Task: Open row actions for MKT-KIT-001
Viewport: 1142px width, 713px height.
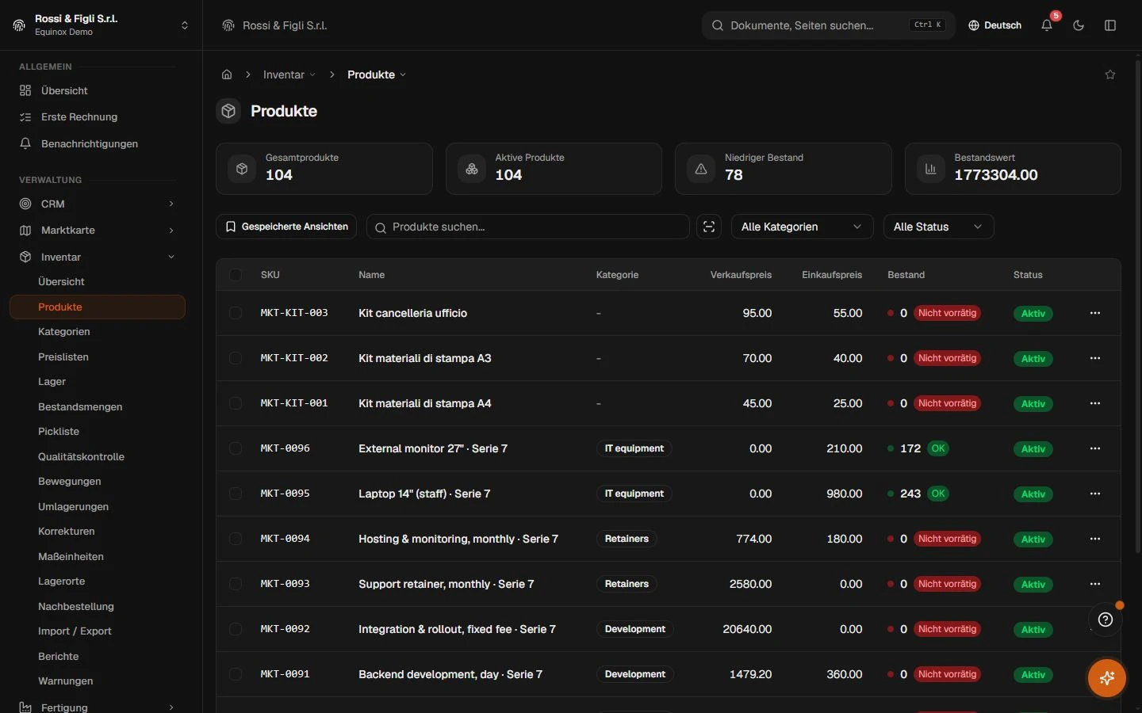Action: click(x=1095, y=403)
